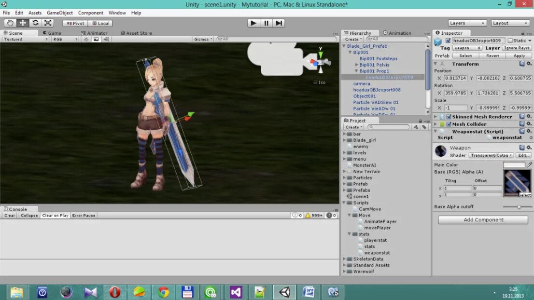Open Chrome from the taskbar
The image size is (534, 300).
(163, 292)
